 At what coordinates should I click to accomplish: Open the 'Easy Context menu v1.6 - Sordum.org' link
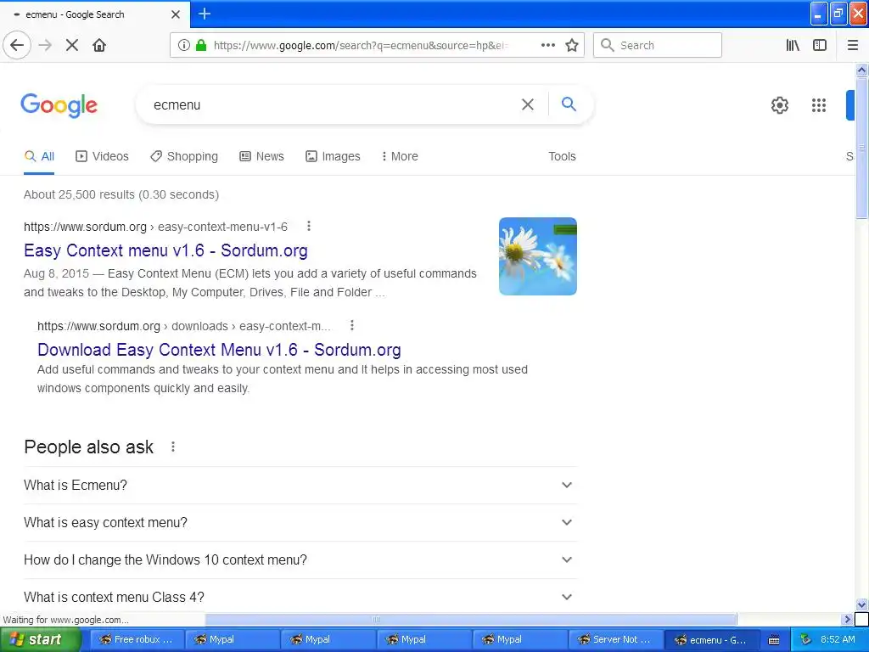coord(165,250)
